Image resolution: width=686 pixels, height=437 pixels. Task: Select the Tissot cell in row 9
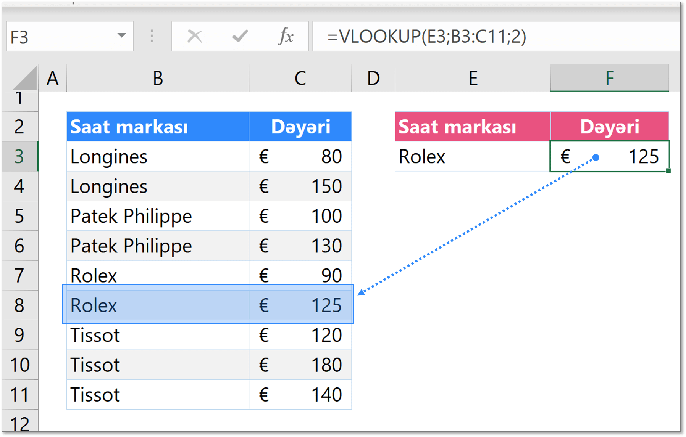(x=158, y=335)
